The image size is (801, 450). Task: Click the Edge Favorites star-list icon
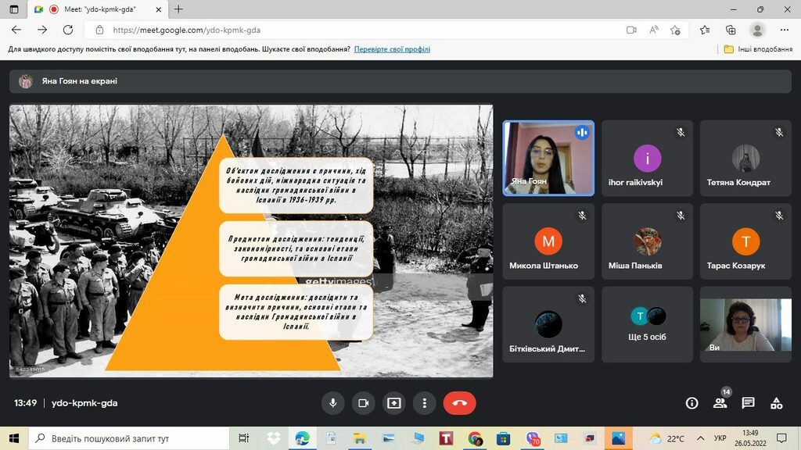(x=704, y=30)
